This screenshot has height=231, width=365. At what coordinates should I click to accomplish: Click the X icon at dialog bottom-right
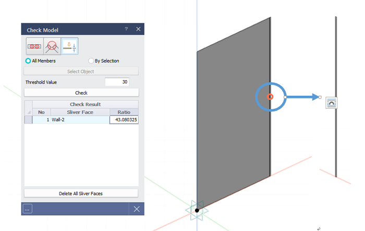pyautogui.click(x=136, y=209)
